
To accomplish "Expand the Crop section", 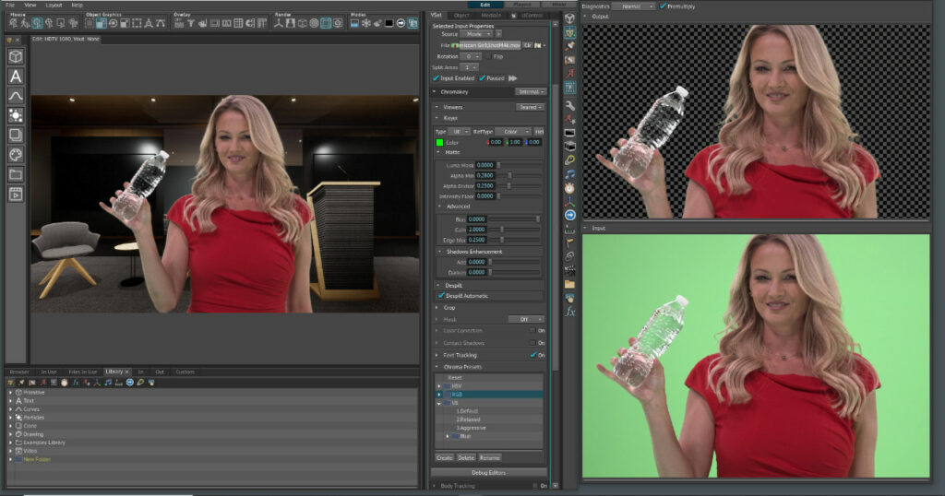I will (449, 308).
